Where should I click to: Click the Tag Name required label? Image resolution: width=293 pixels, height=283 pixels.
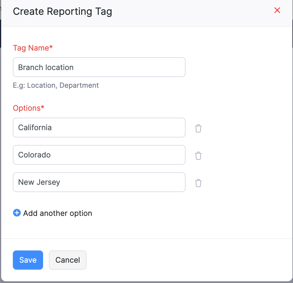coord(33,48)
